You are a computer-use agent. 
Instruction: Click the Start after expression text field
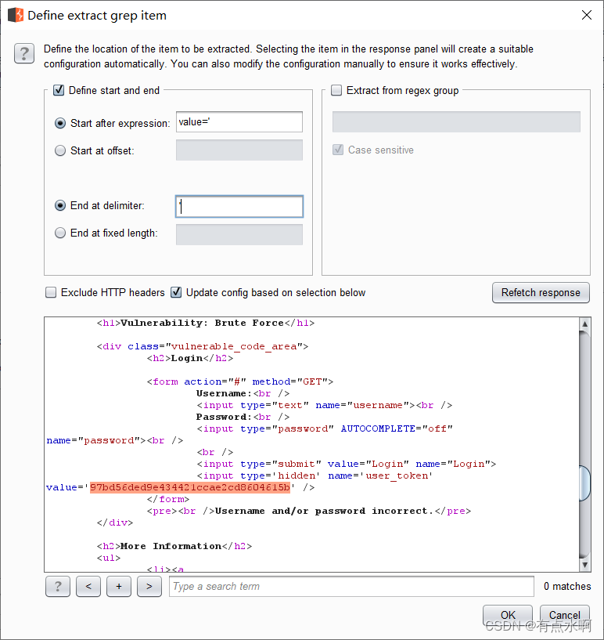click(239, 122)
